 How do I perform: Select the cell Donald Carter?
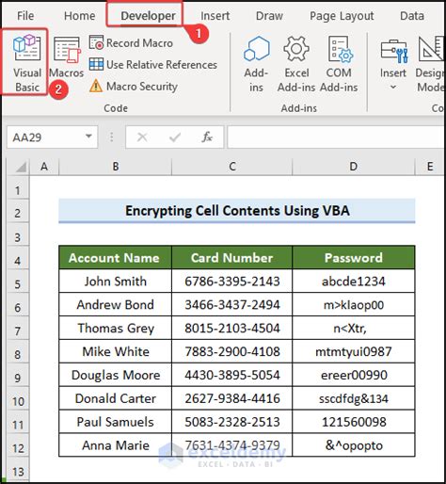tap(115, 398)
